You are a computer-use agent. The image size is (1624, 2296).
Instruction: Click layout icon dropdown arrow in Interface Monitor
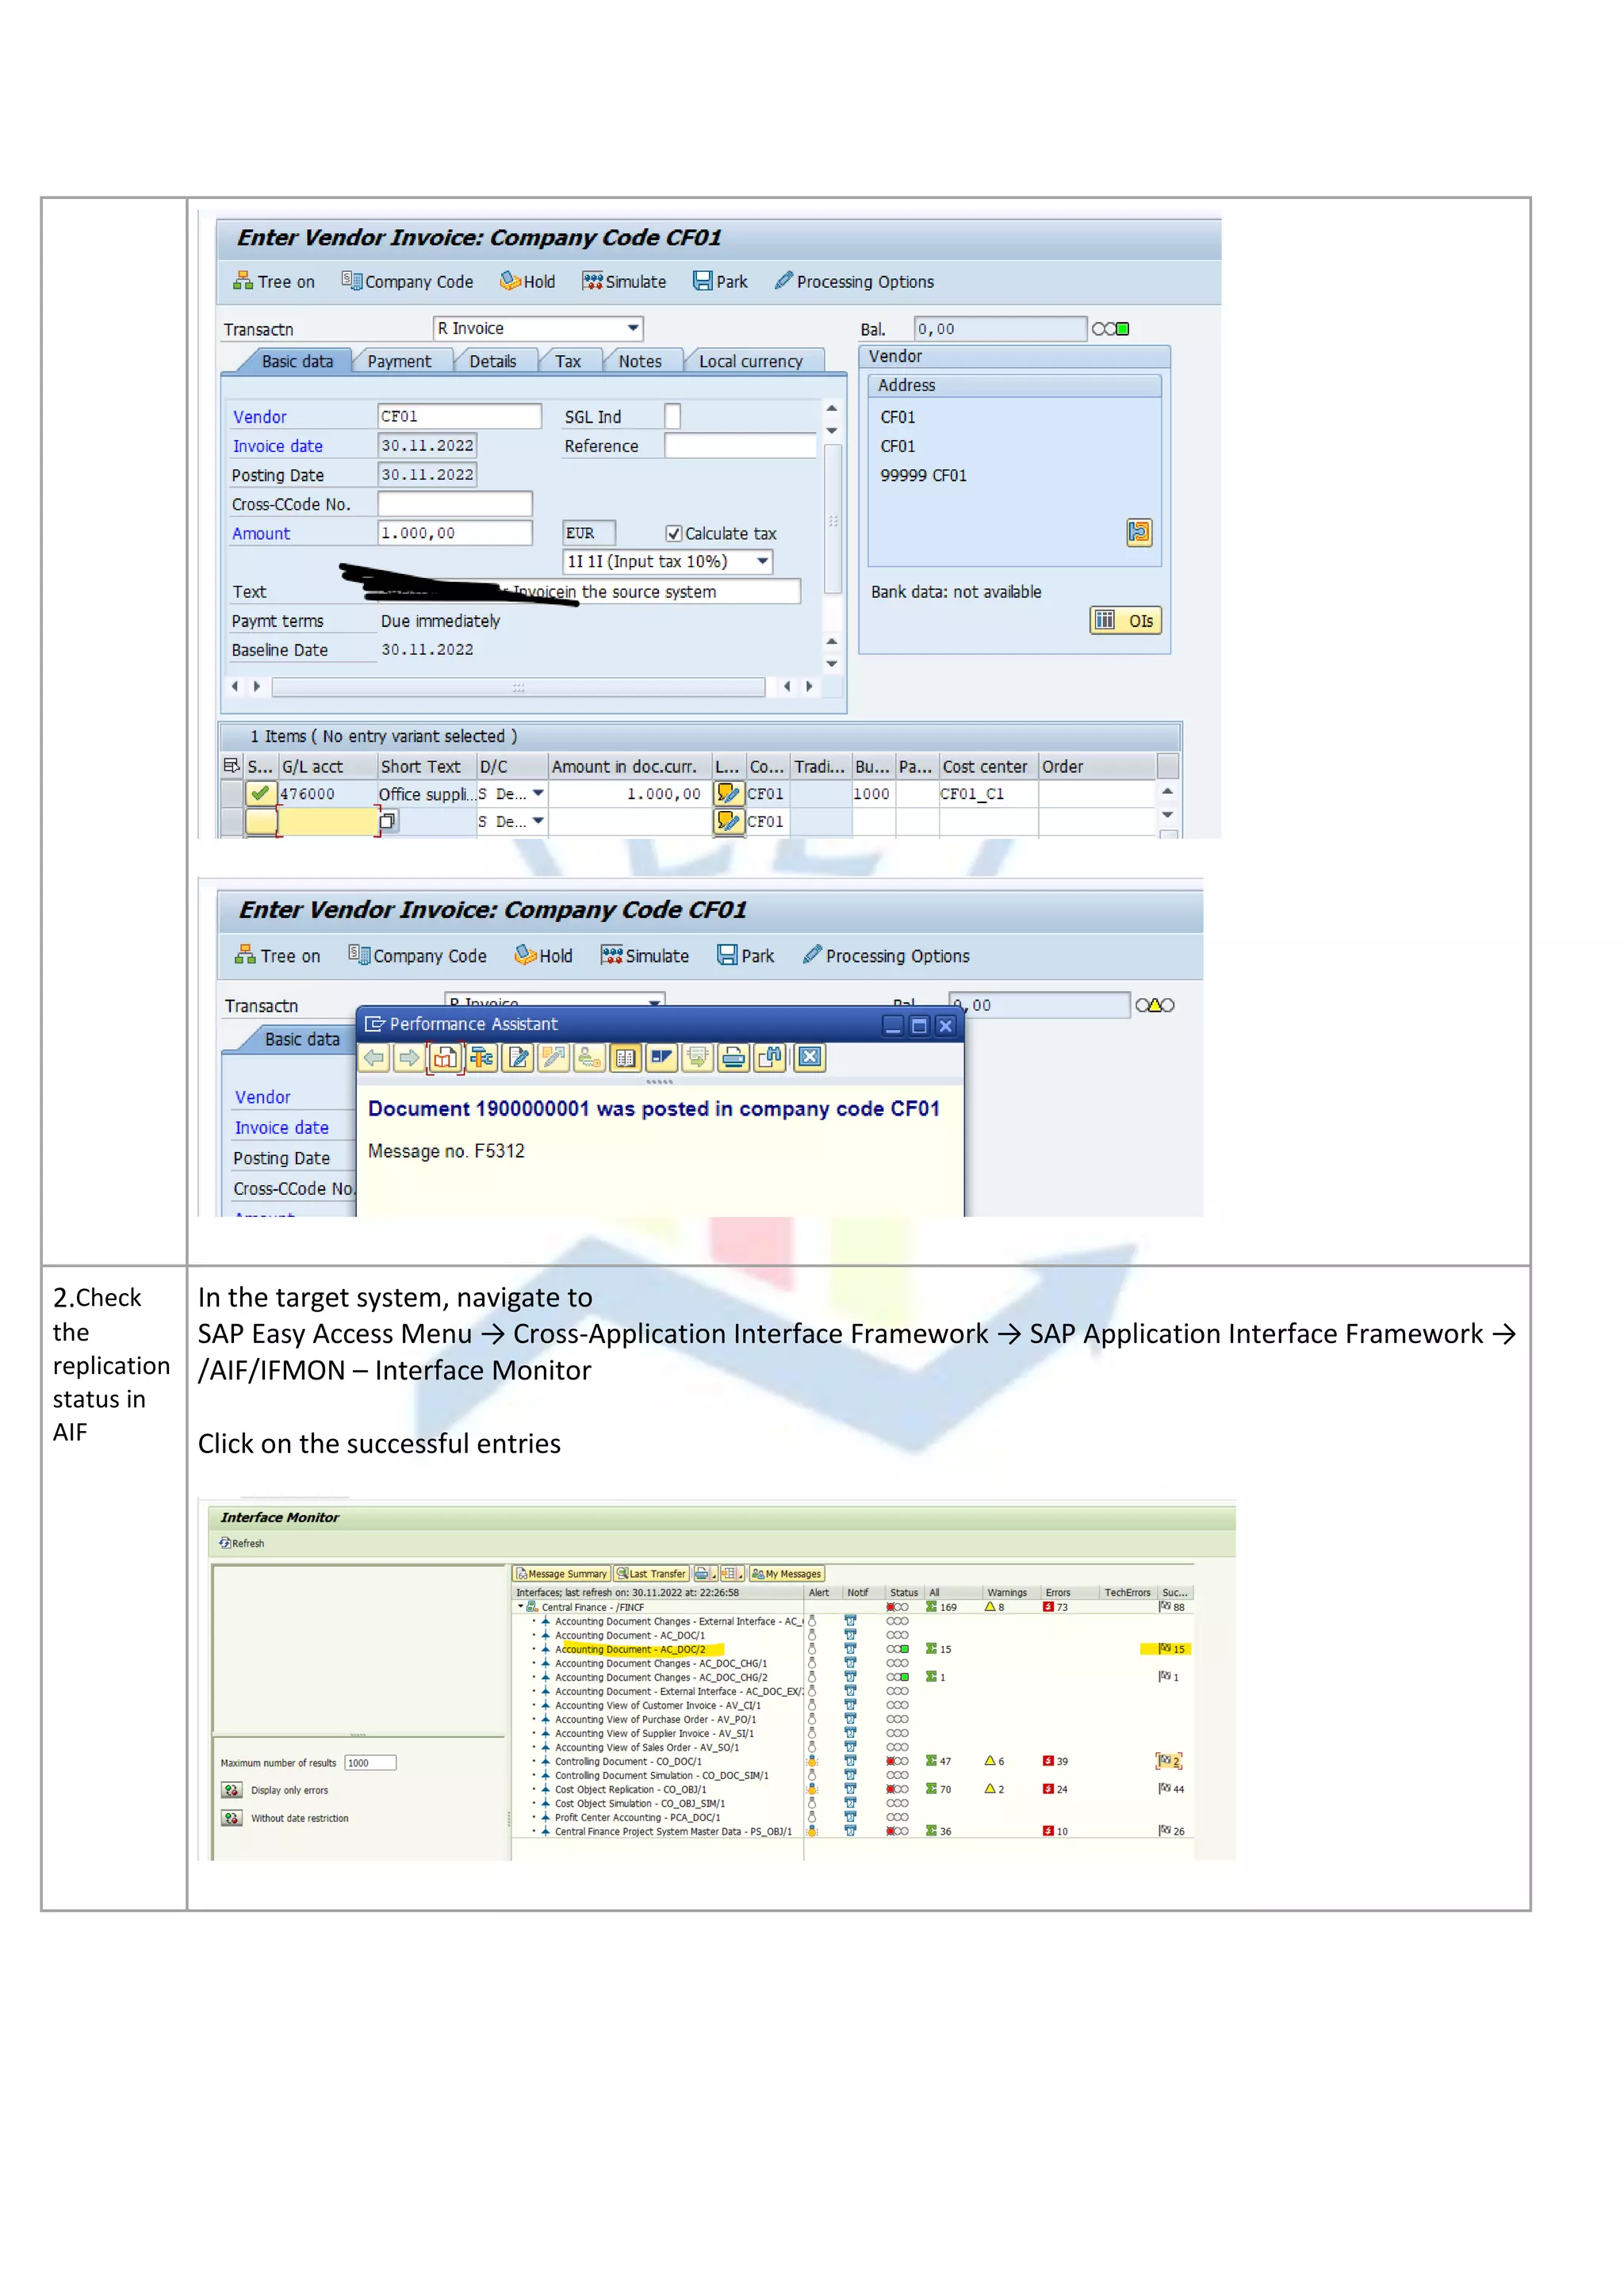[741, 1574]
